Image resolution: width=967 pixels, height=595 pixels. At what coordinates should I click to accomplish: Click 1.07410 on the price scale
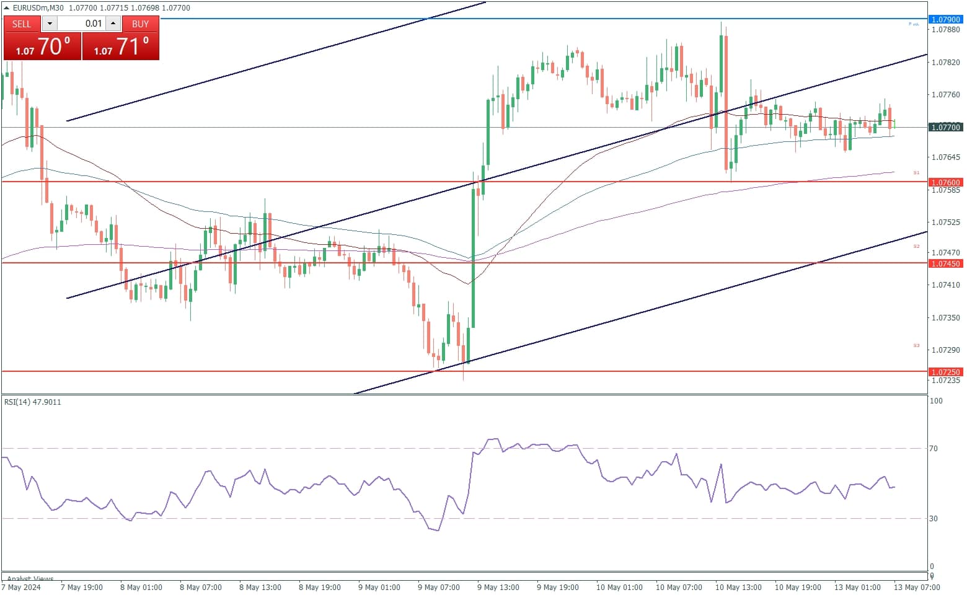tap(946, 284)
